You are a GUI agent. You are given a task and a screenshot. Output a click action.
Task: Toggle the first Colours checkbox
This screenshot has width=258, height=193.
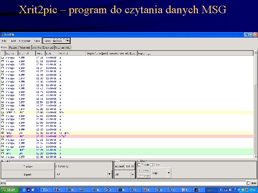tap(139, 165)
